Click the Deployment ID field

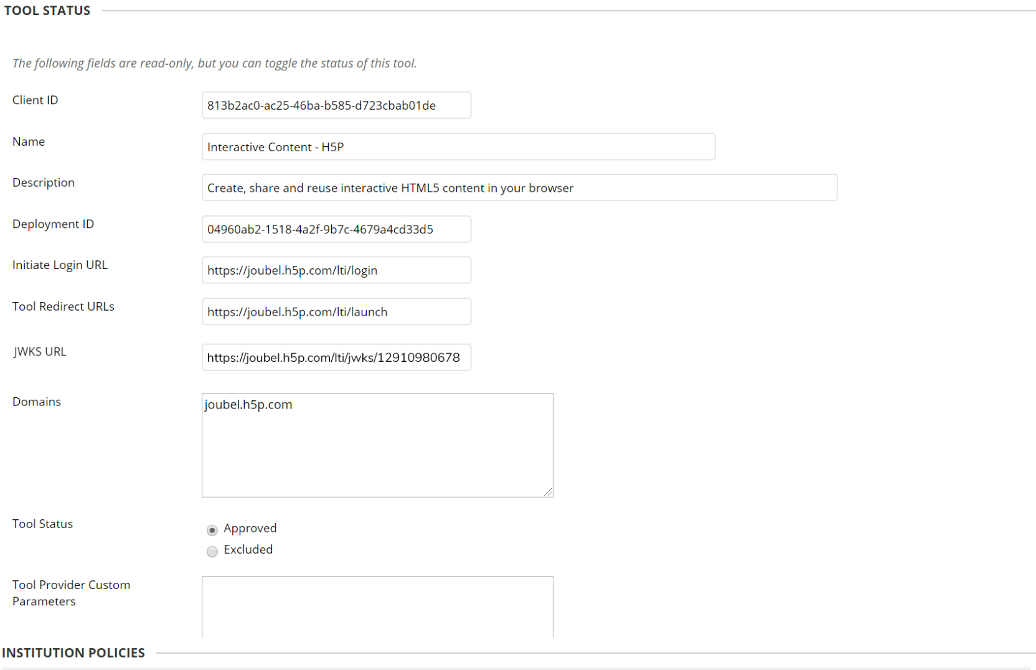click(x=336, y=229)
